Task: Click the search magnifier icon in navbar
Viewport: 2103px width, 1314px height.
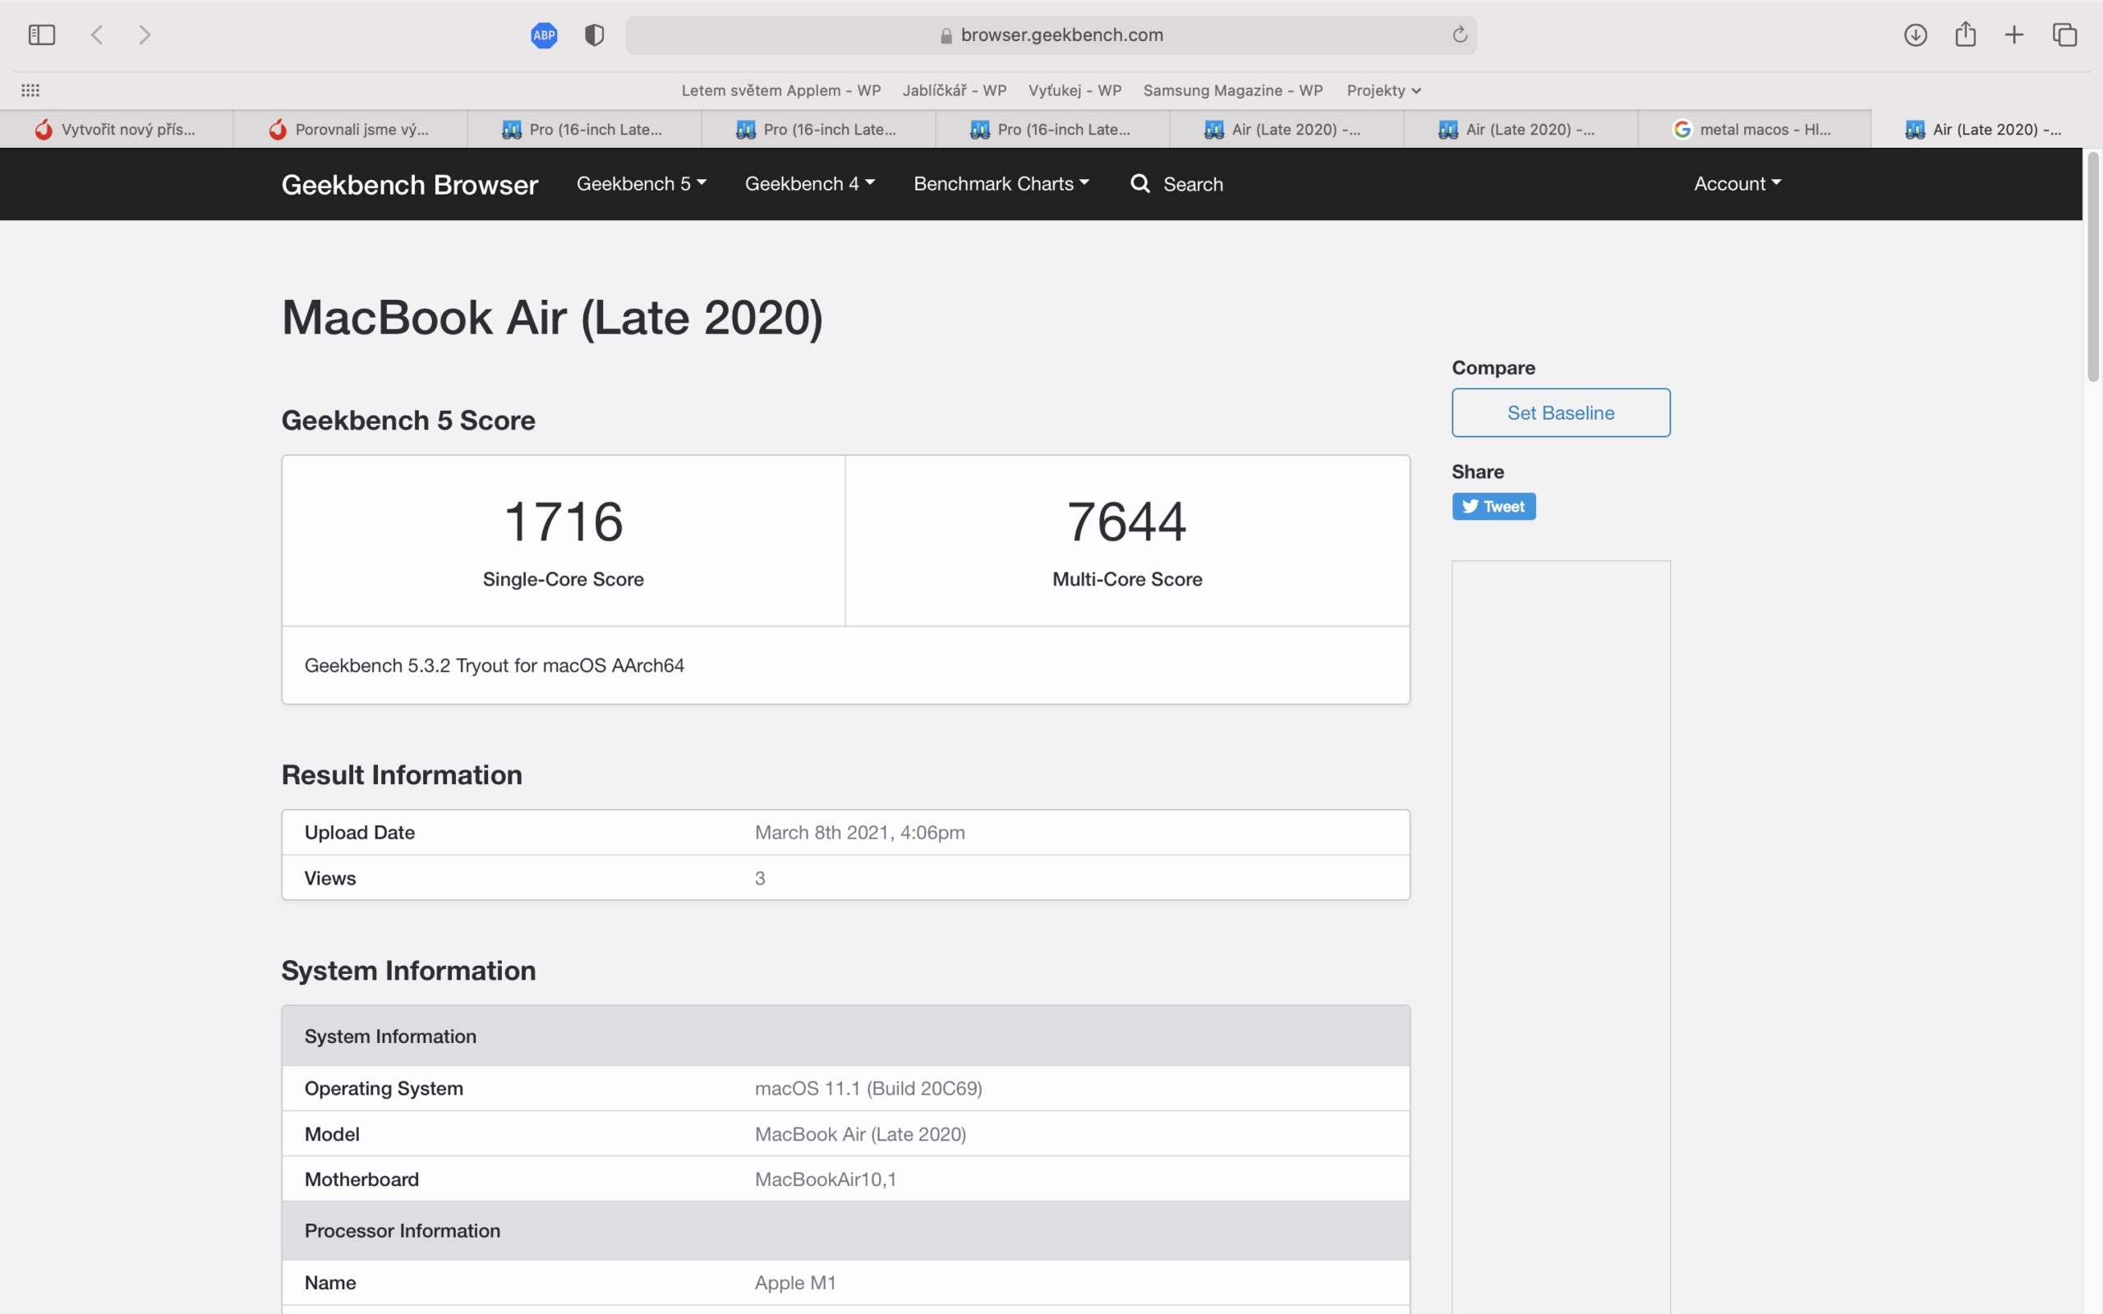Action: [x=1140, y=183]
